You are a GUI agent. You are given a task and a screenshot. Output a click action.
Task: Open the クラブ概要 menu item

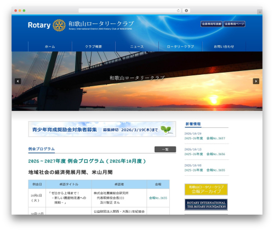[94, 46]
